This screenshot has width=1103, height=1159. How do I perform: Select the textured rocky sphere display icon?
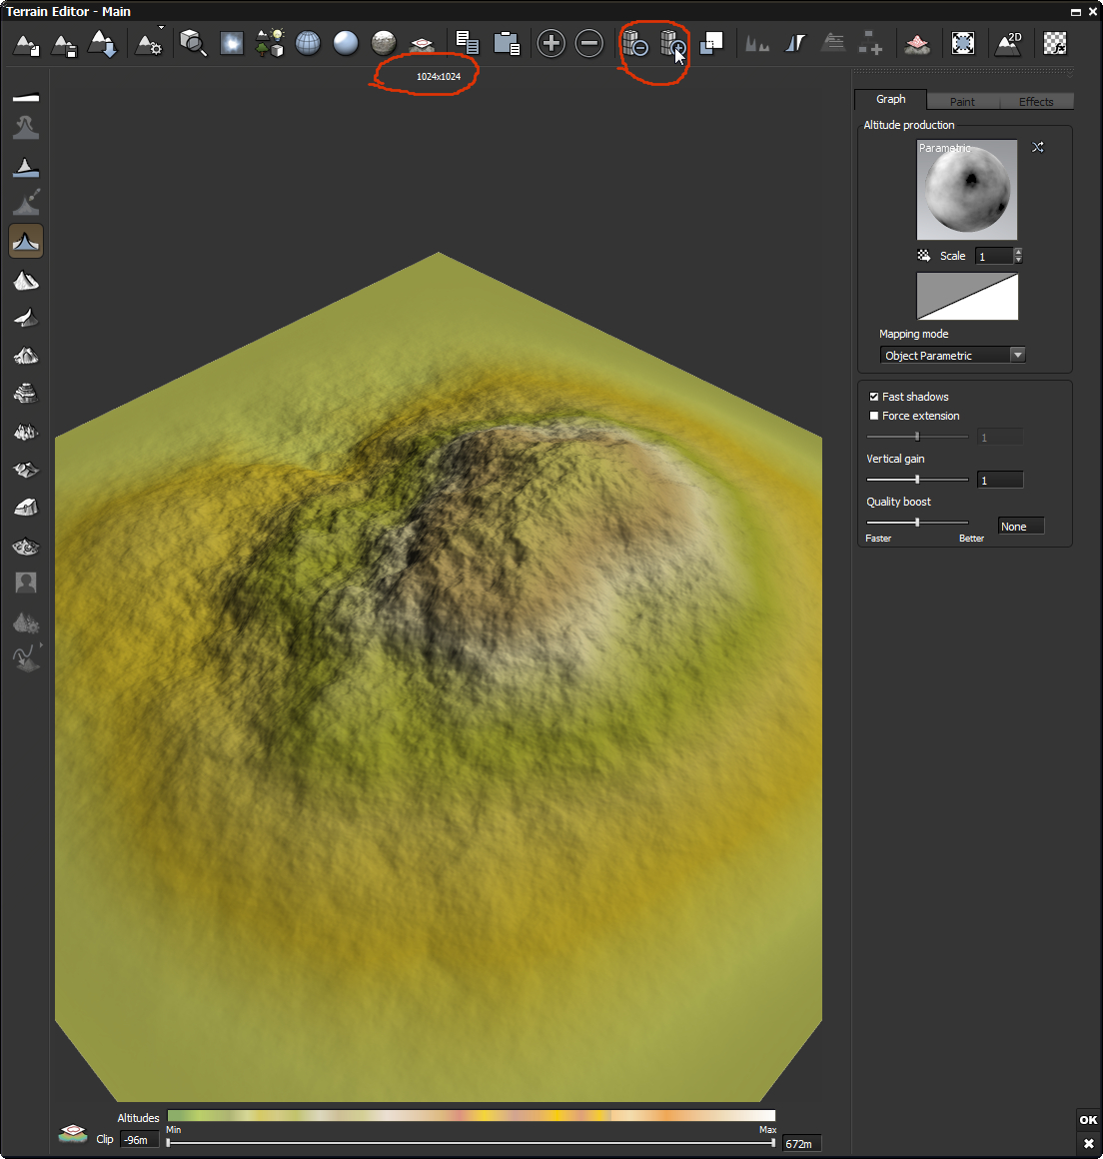383,43
